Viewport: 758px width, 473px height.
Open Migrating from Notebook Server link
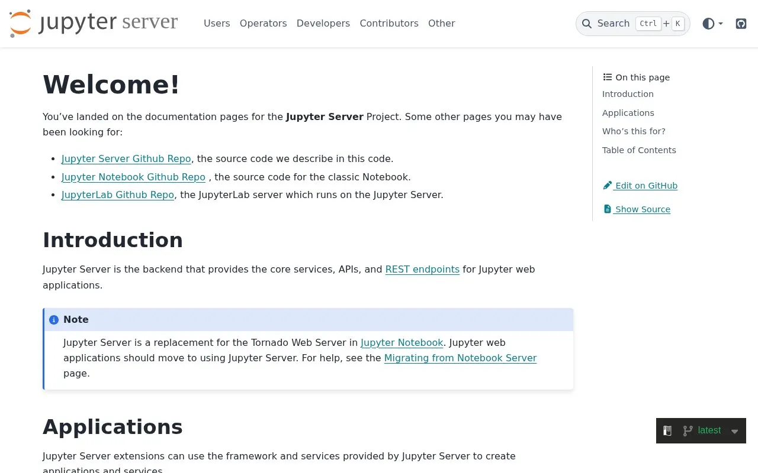point(460,358)
